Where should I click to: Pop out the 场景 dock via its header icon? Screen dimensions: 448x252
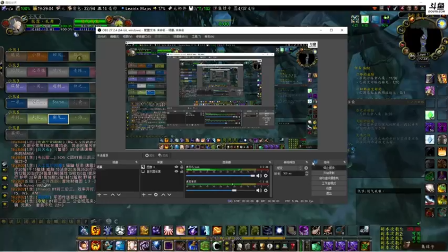(x=136, y=162)
